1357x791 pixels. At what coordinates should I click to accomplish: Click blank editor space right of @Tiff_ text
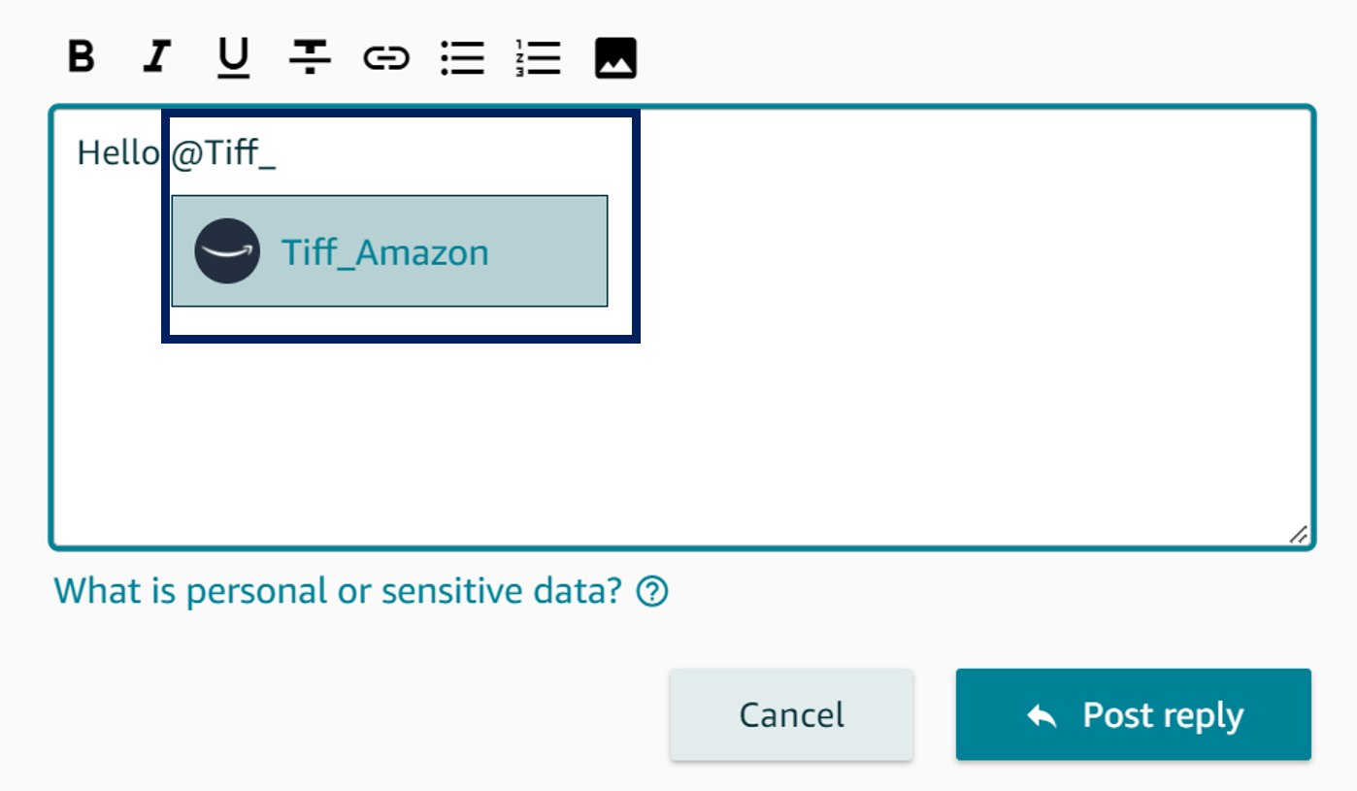pyautogui.click(x=971, y=155)
